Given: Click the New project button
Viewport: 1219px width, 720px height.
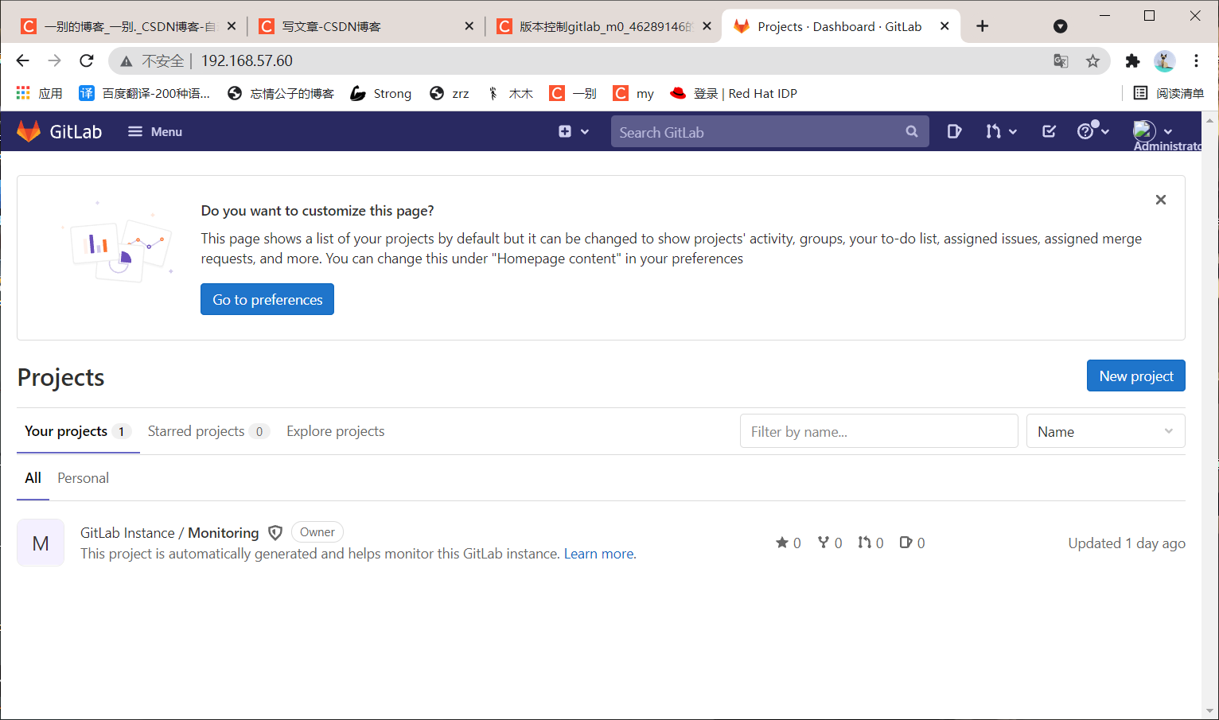Looking at the screenshot, I should pos(1135,375).
